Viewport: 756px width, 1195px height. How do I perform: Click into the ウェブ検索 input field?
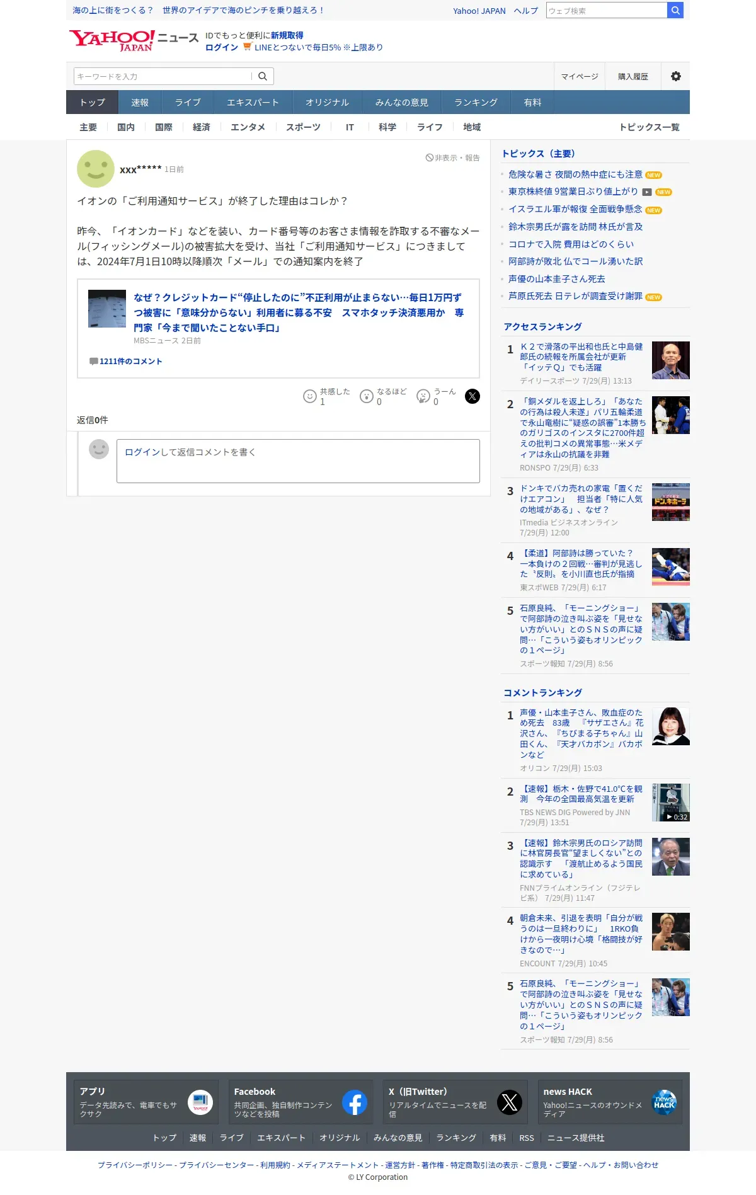[607, 11]
